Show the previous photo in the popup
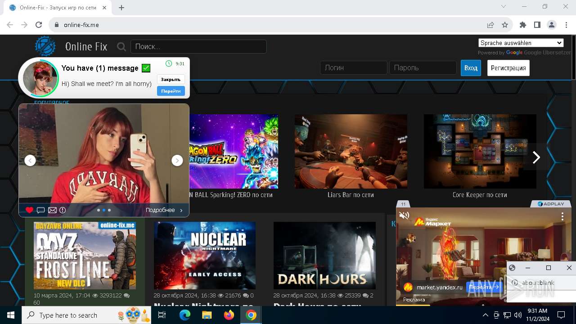 click(30, 160)
